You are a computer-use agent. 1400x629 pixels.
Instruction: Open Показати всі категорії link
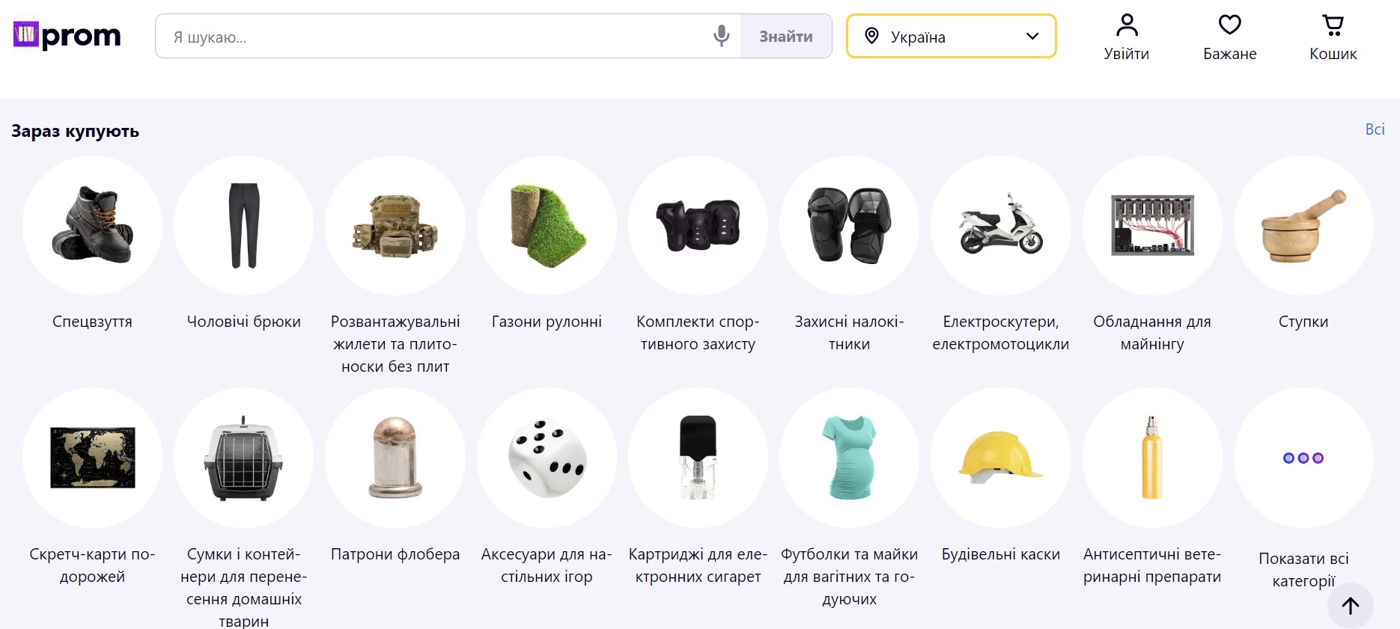coord(1303,570)
